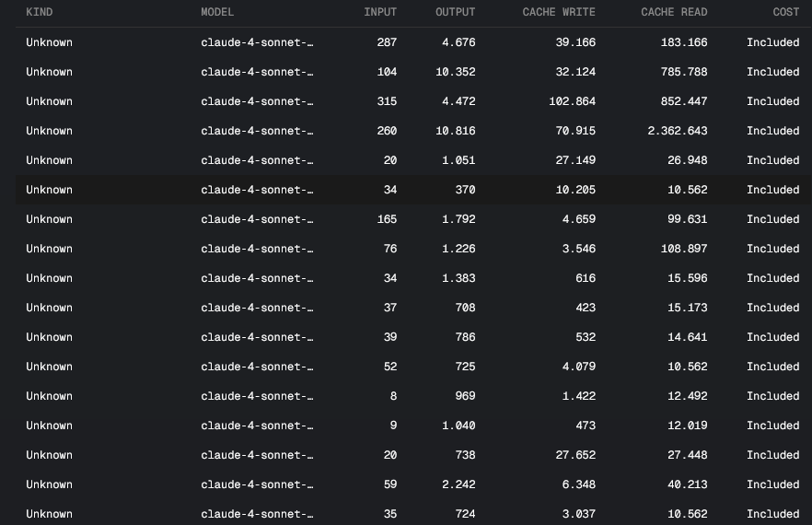Image resolution: width=812 pixels, height=525 pixels.
Task: Click the CACHE WRITE column header
Action: tap(559, 12)
